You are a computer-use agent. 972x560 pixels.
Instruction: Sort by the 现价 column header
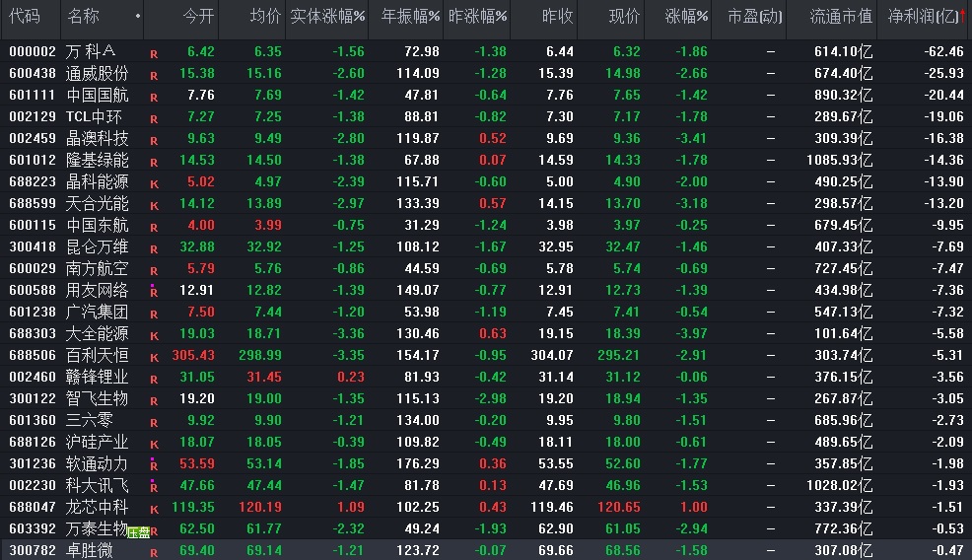tap(624, 16)
